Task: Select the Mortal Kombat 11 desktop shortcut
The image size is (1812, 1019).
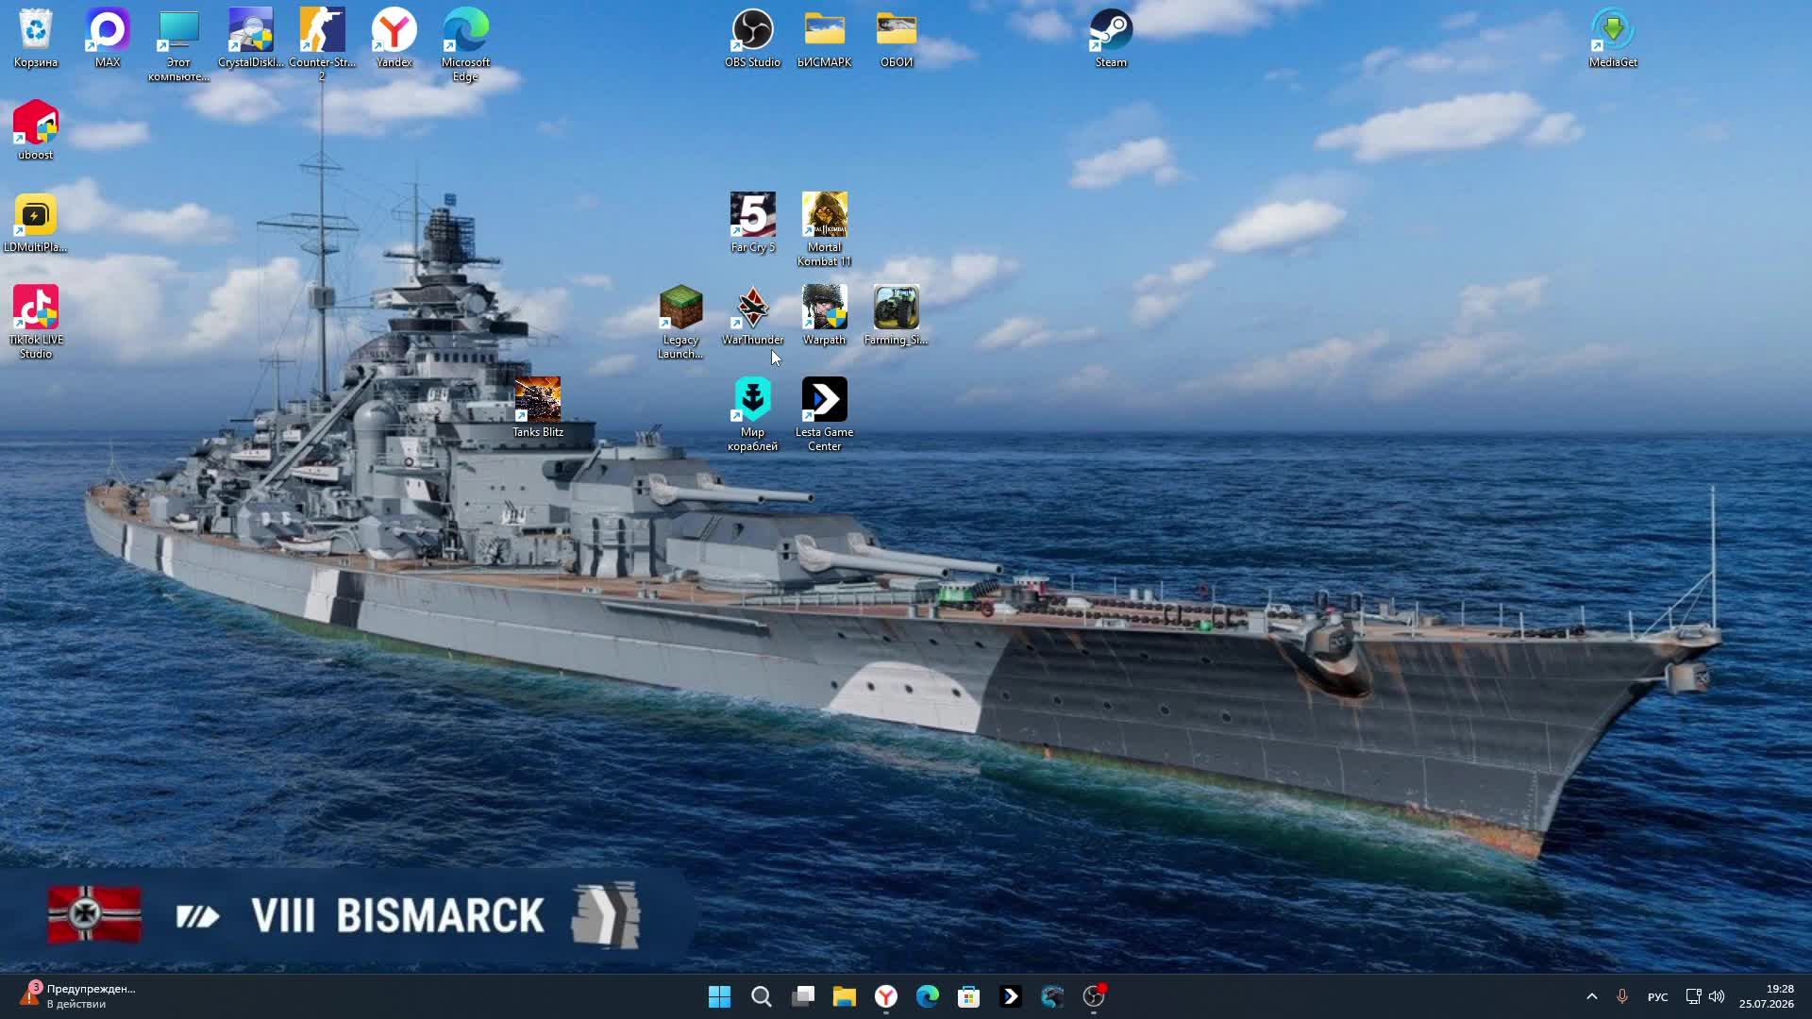Action: 825,230
